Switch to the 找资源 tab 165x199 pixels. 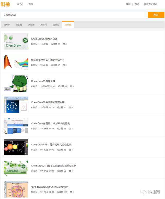(x=31, y=25)
